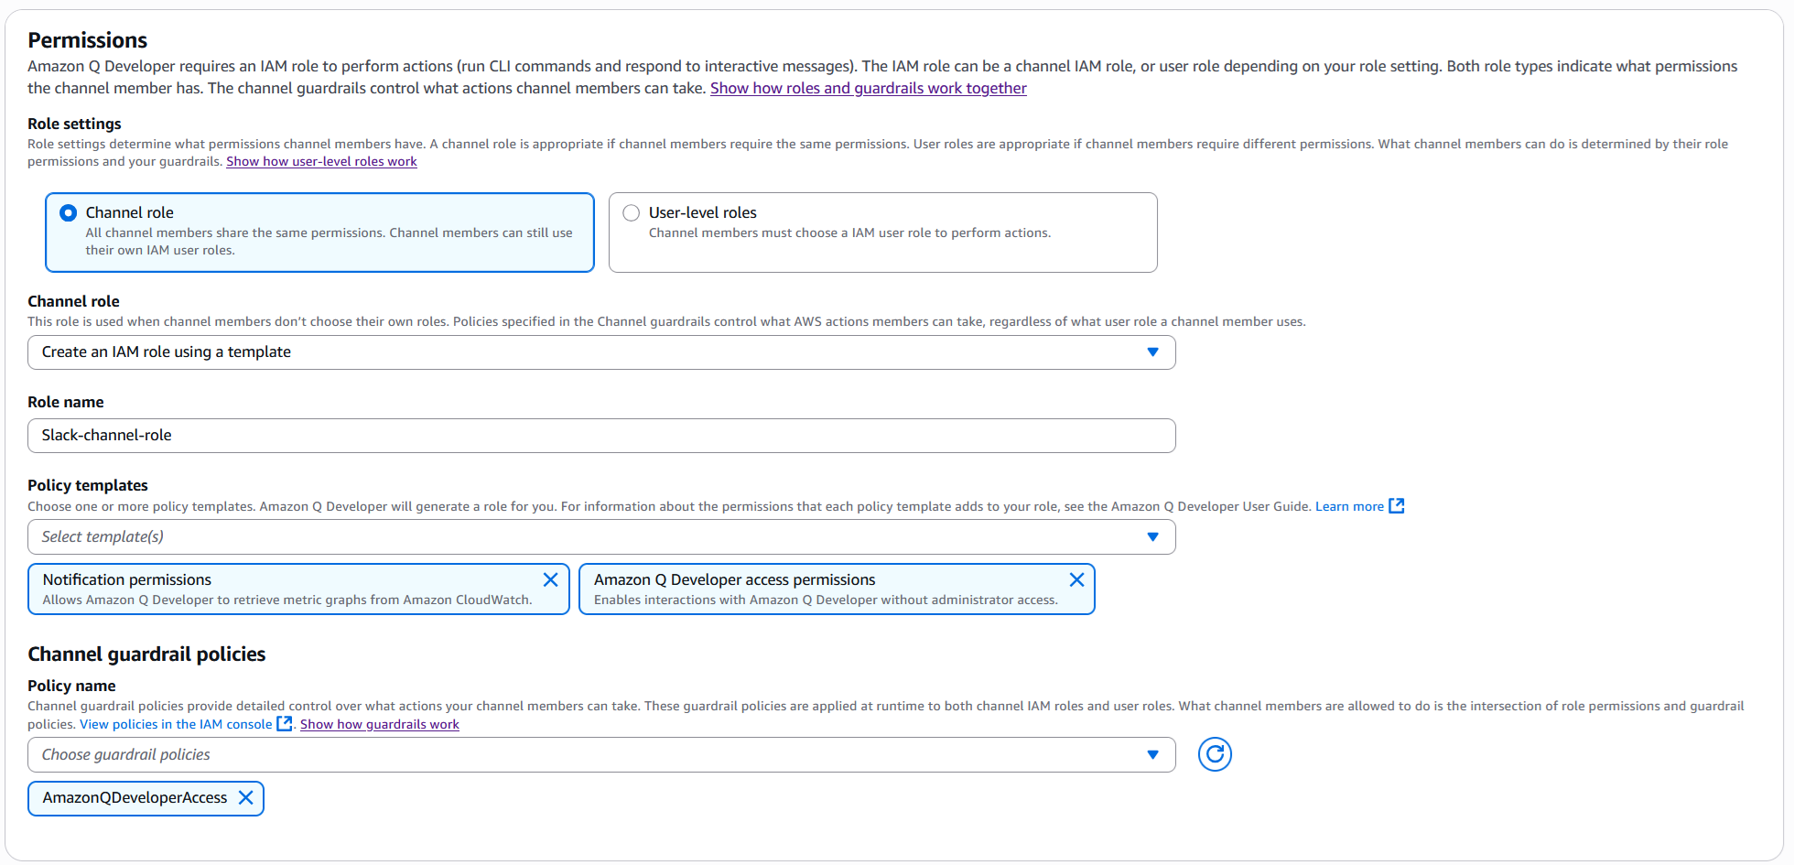
Task: Click the Policy templates label
Action: [88, 485]
